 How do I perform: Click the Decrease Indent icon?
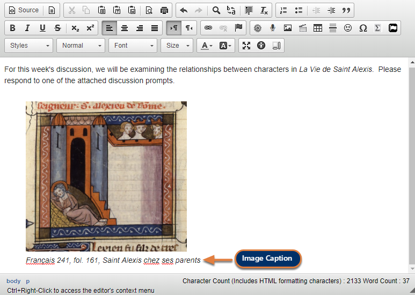coord(316,10)
